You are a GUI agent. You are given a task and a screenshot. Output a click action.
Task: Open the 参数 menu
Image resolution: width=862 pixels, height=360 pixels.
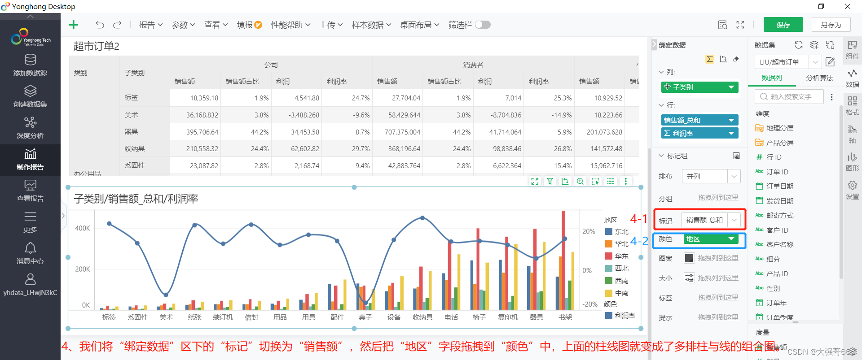(183, 25)
